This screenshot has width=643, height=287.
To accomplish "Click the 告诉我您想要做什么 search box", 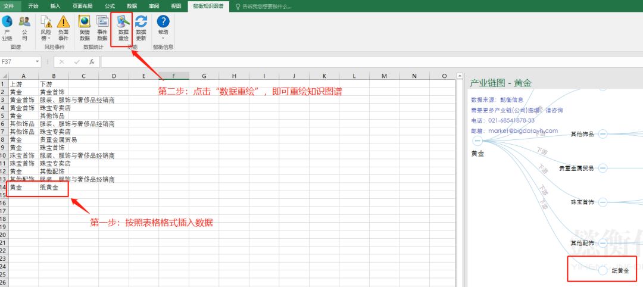I will point(263,7).
